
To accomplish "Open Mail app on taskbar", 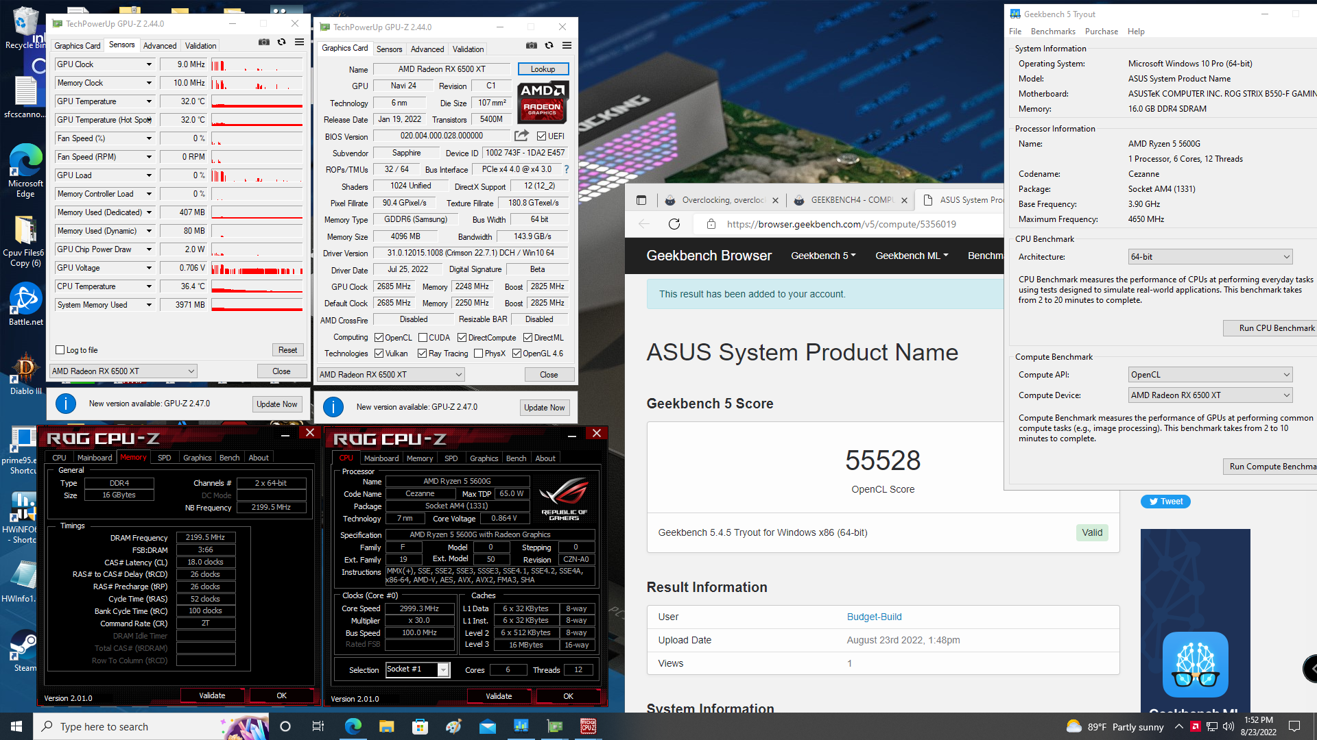I will point(488,726).
